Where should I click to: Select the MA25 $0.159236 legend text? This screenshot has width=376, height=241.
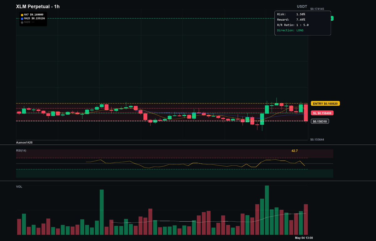click(34, 18)
